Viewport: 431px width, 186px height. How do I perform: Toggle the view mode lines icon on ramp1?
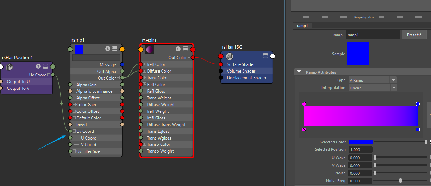tap(115, 49)
